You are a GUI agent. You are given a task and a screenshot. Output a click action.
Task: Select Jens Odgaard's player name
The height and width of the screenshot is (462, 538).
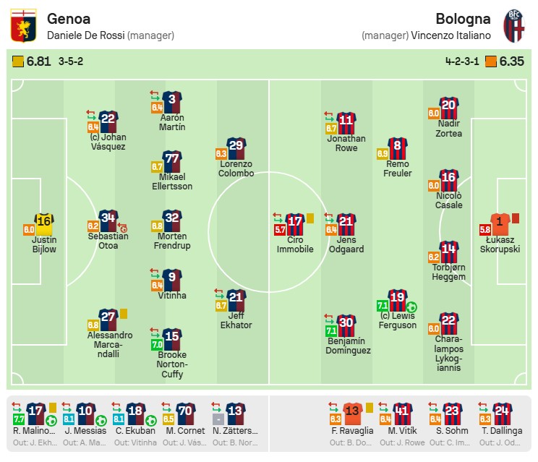[x=346, y=244]
